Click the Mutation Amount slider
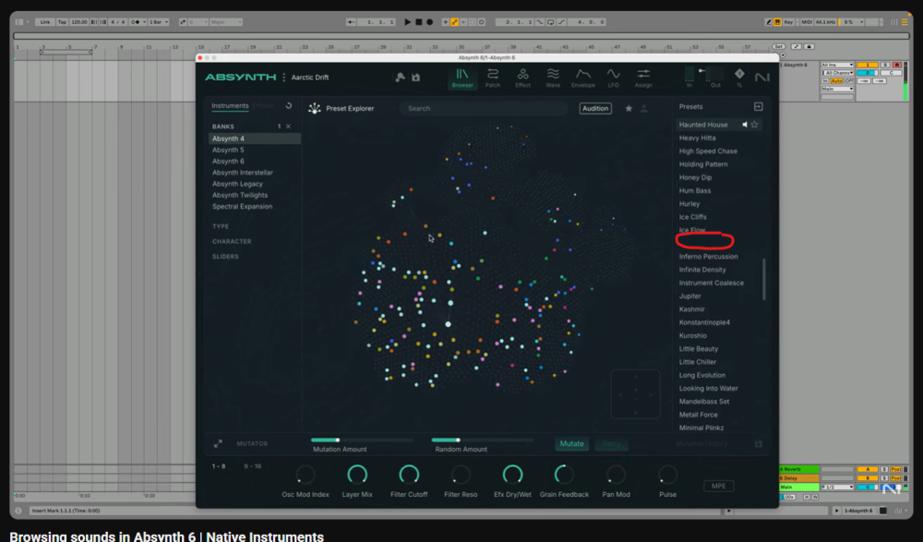 (x=362, y=440)
